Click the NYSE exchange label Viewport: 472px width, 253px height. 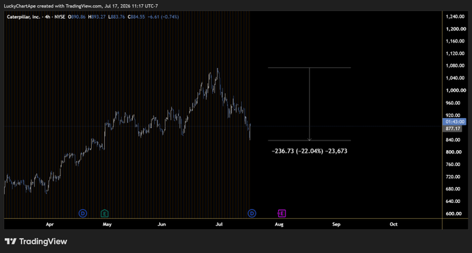coord(60,17)
